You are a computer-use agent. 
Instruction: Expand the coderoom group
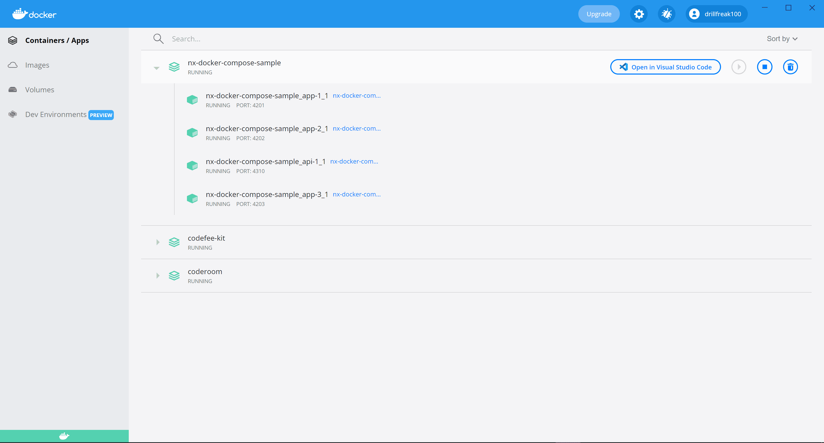pos(158,275)
